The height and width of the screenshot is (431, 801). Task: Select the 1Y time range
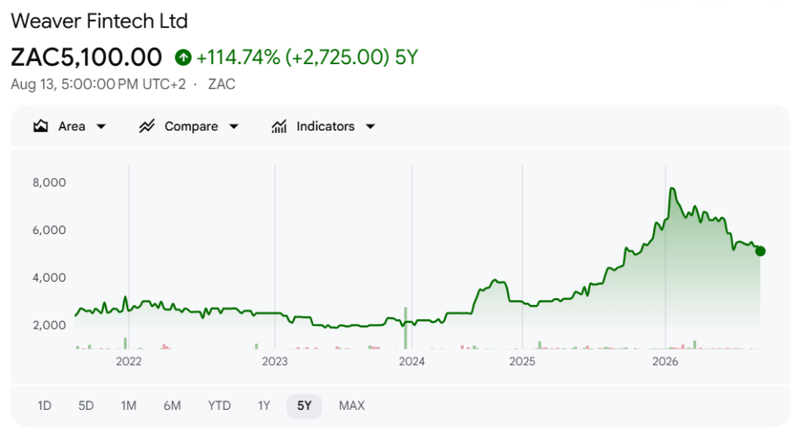(x=264, y=406)
